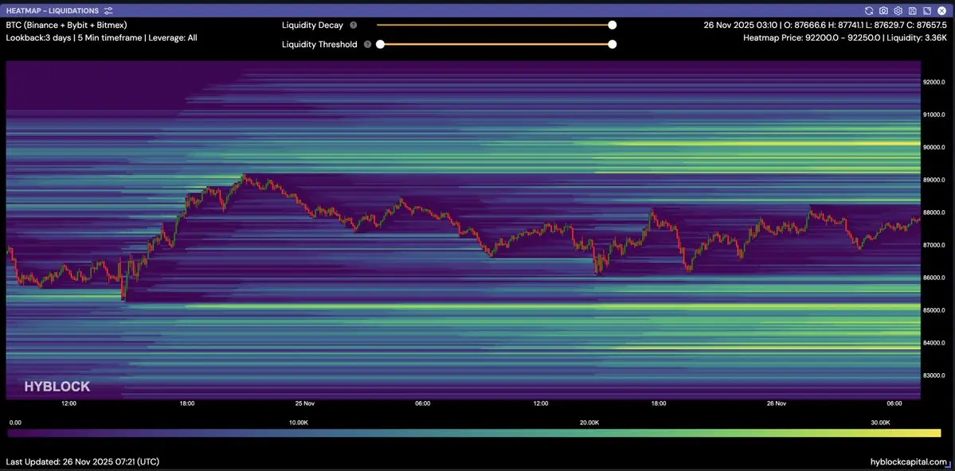
Task: Click the 26 Nov time axis label
Action: click(777, 403)
